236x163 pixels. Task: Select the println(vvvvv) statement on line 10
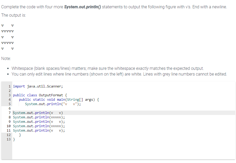click(x=38, y=126)
